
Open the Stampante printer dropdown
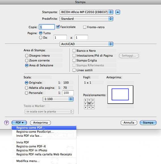(x=86, y=12)
